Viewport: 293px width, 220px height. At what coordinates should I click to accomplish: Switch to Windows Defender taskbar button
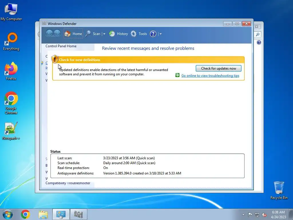click(78, 214)
